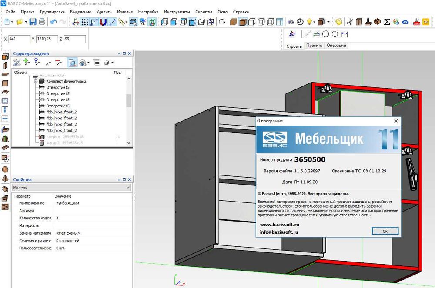The height and width of the screenshot is (288, 435).
Task: Close the О программе dialog with X
Action: [x=396, y=121]
